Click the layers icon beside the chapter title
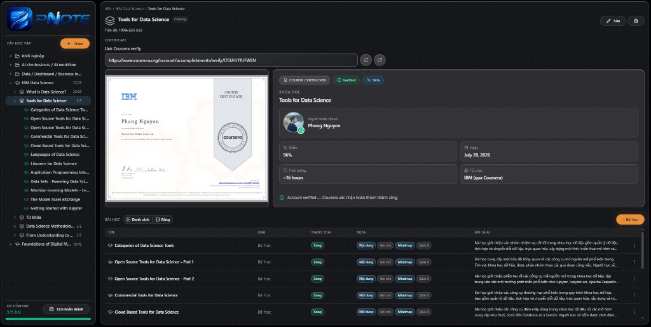651x327 pixels. [110, 20]
